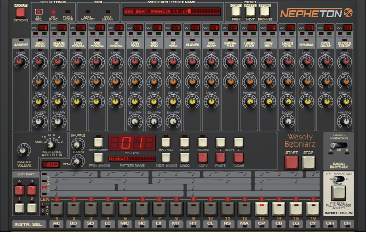Click the Patt. Write button
The width and height of the screenshot is (366, 232).
[98, 142]
